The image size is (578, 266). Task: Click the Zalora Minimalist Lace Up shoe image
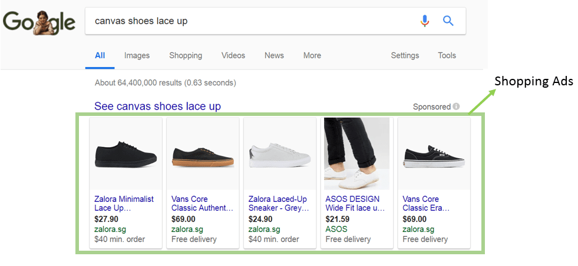point(125,154)
